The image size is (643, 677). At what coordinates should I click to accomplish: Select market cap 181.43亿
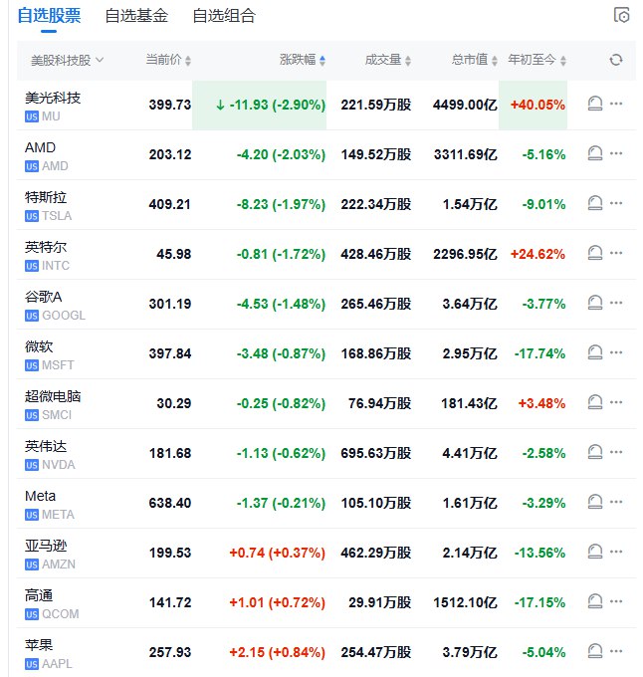point(469,403)
